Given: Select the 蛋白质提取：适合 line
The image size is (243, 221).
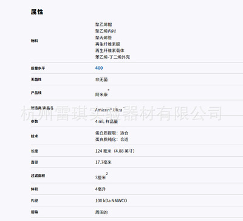Looking at the screenshot, I should click(112, 133).
